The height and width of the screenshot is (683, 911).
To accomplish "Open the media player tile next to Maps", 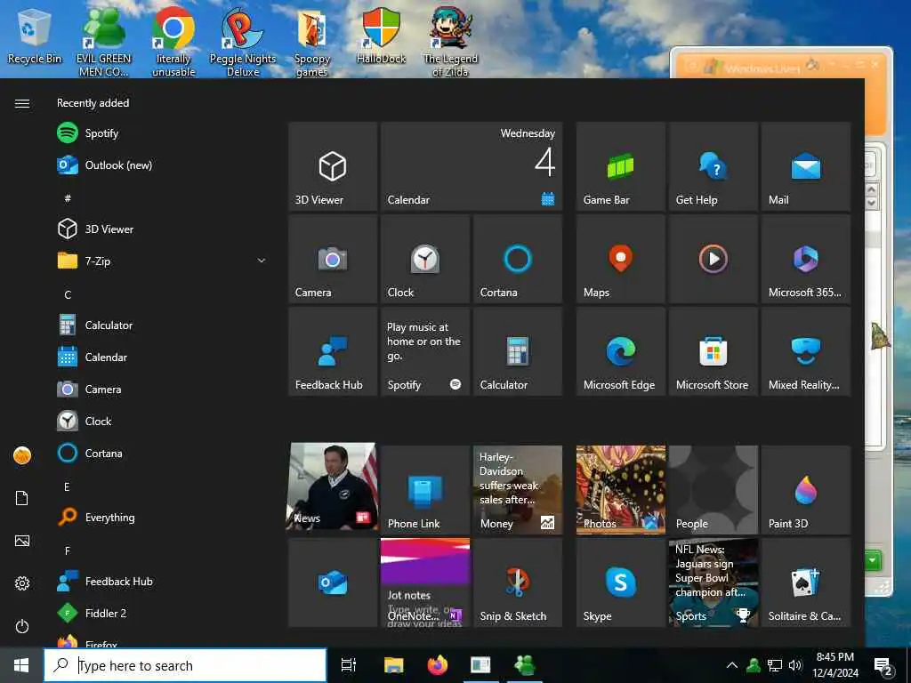I will [713, 259].
